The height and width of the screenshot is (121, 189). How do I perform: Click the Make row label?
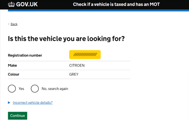[12, 65]
